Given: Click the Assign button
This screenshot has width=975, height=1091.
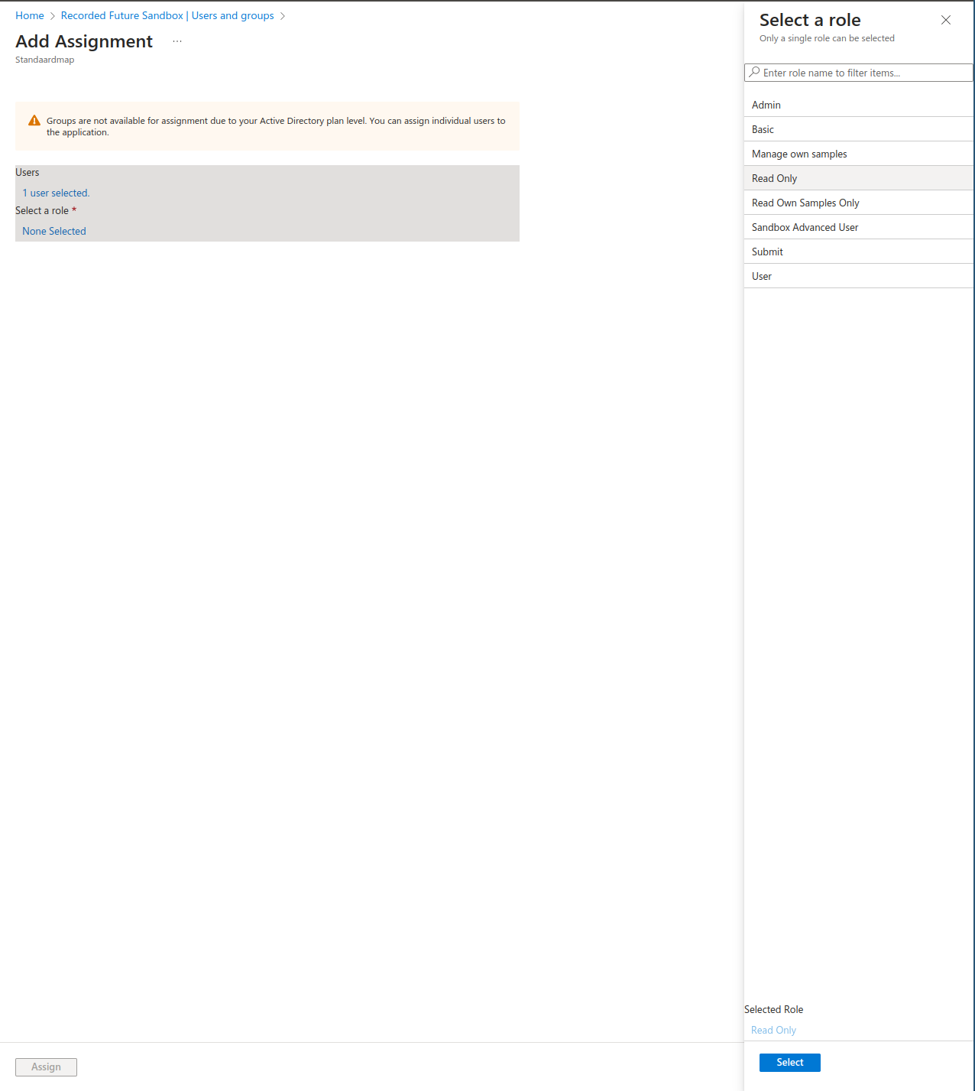Looking at the screenshot, I should pos(46,1067).
